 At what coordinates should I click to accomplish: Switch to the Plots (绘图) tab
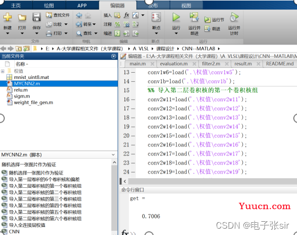click(49, 6)
